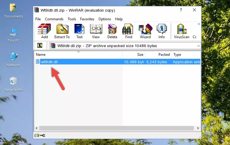Select the Documents desktop icon
This screenshot has height=145, width=230.
[13, 11]
